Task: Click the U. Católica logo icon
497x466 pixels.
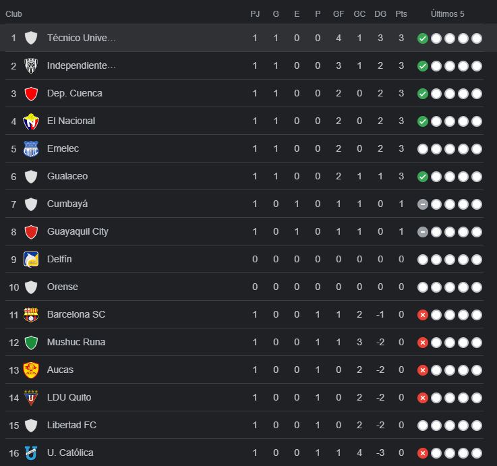Action: 31,453
